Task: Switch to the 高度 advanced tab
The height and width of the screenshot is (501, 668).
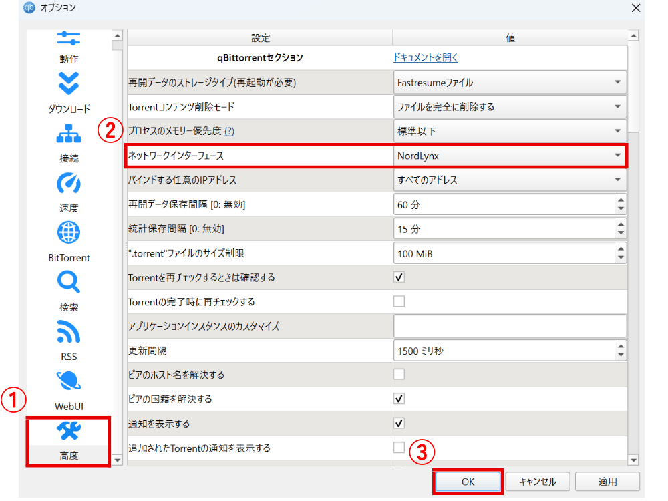Action: [x=69, y=441]
